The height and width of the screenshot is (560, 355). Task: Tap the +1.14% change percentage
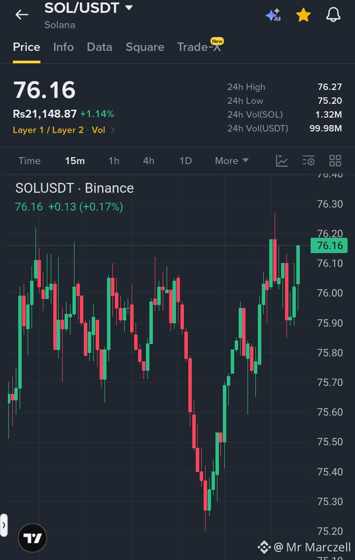pos(97,114)
